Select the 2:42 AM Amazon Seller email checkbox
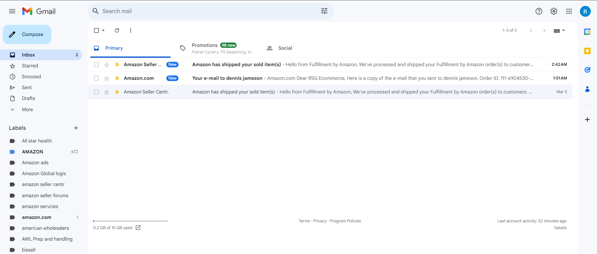 click(96, 65)
